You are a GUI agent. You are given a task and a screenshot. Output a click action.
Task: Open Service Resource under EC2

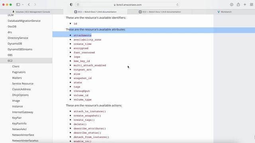[x=23, y=83]
